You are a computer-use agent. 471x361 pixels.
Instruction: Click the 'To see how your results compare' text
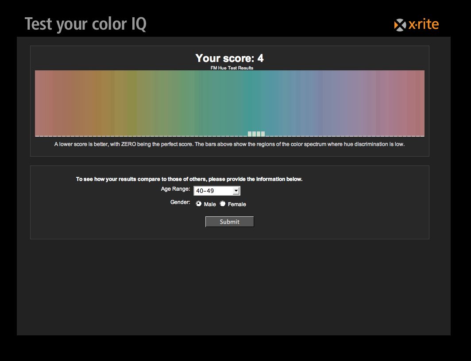coord(189,179)
